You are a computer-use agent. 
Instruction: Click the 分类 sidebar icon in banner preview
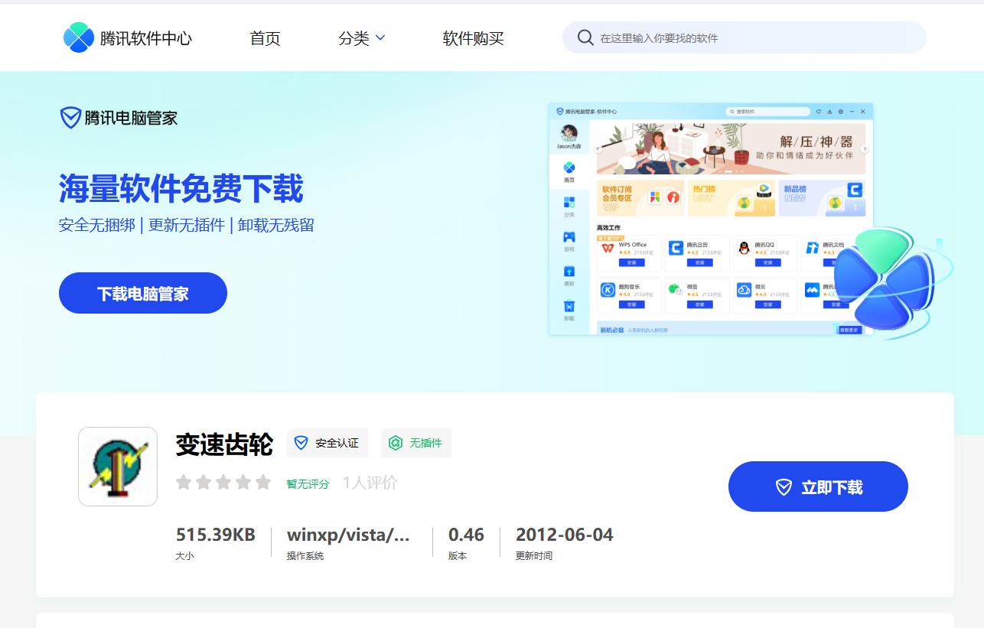click(569, 202)
